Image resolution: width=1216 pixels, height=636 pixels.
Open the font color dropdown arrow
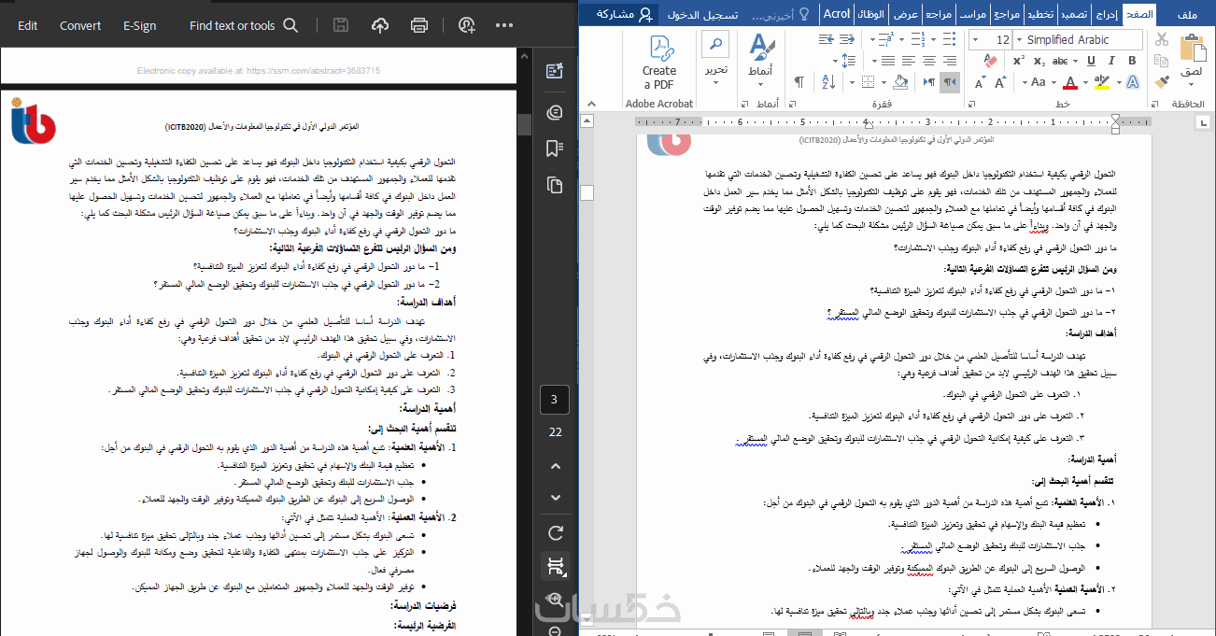click(1085, 82)
